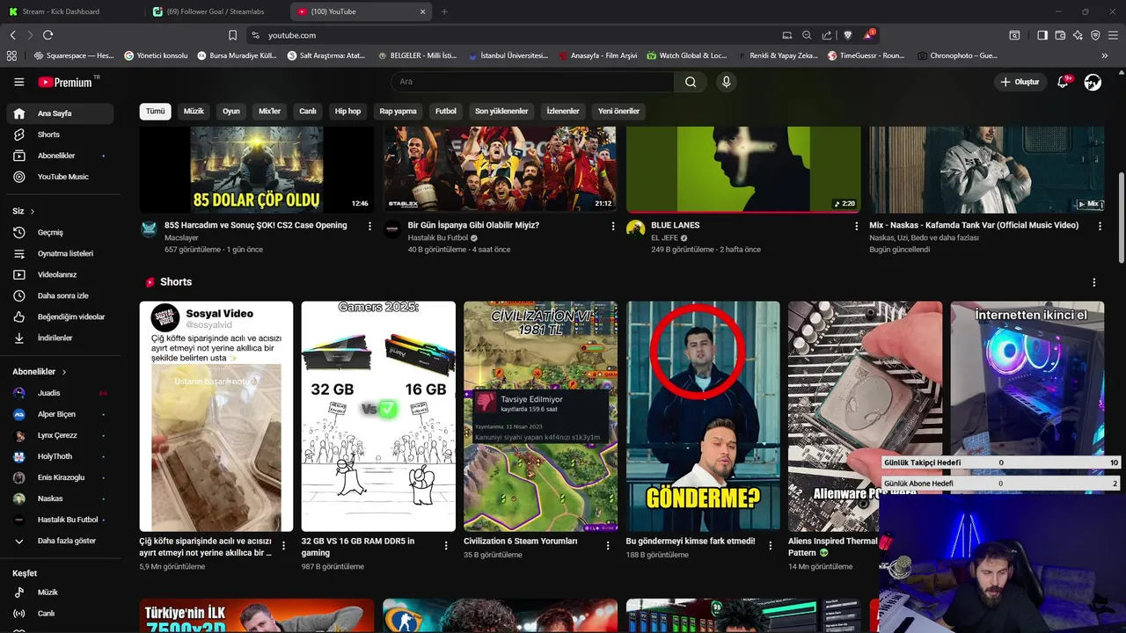This screenshot has height=633, width=1126.
Task: Open Shorts in the sidebar
Action: click(x=60, y=135)
